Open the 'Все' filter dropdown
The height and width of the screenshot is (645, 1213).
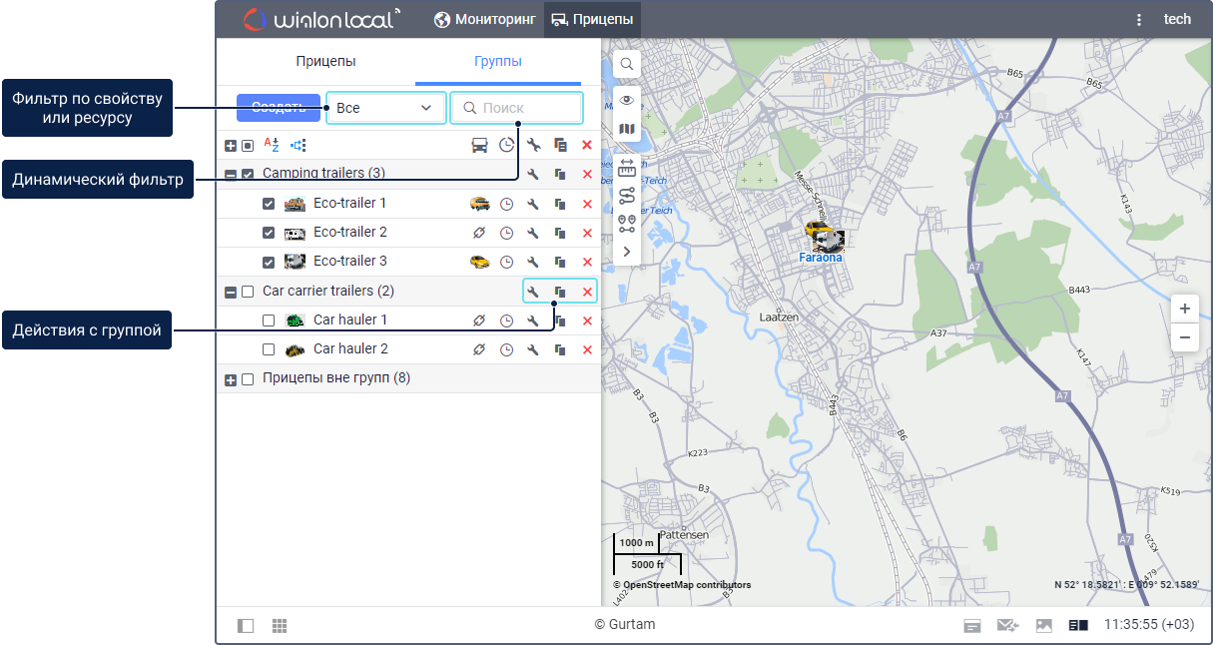click(x=385, y=108)
